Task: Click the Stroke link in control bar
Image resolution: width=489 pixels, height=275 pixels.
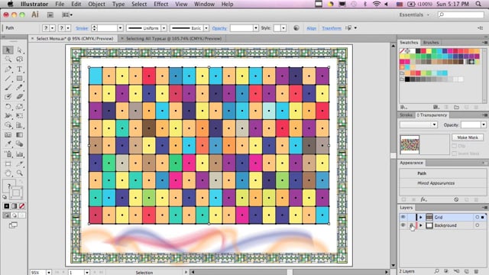Action: [x=82, y=28]
